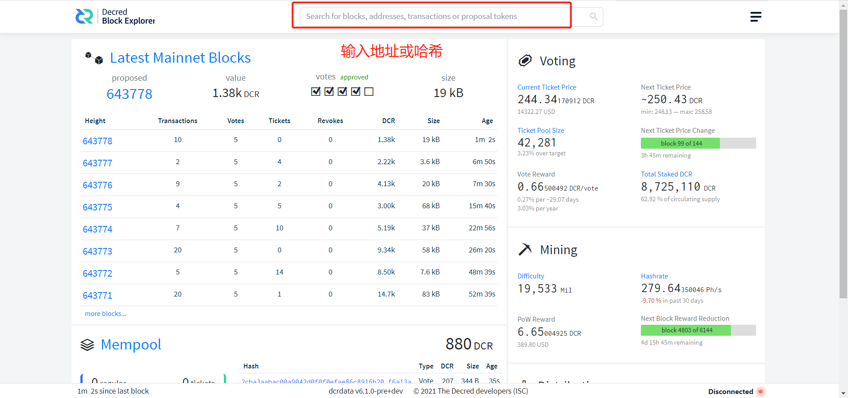
Task: Click the page vertical scrollbar
Action: pos(843,154)
